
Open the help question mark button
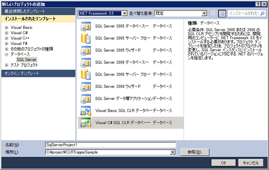pos(258,4)
